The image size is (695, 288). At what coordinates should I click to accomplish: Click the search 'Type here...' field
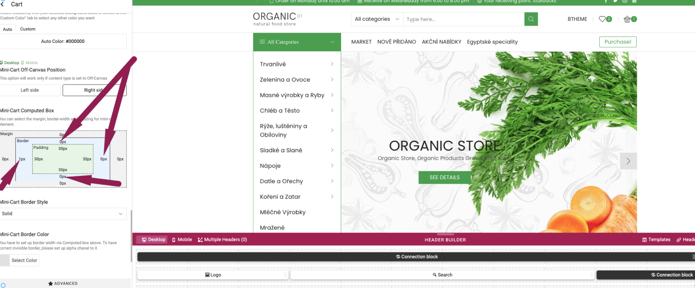click(463, 19)
